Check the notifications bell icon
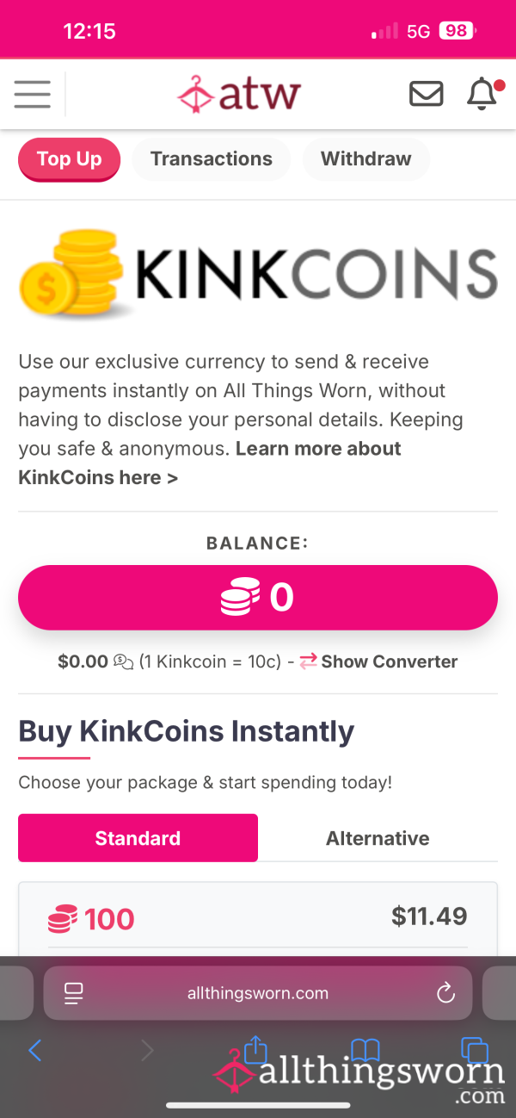516x1118 pixels. 483,94
